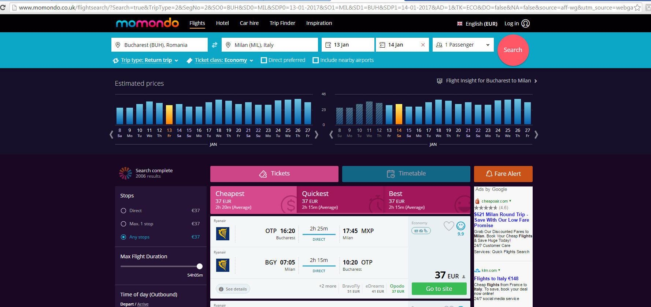Open return calendar icon for 14 Jan
The image size is (651, 307).
(382, 45)
